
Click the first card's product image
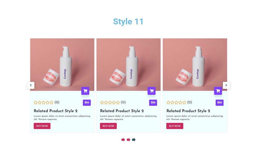click(62, 65)
